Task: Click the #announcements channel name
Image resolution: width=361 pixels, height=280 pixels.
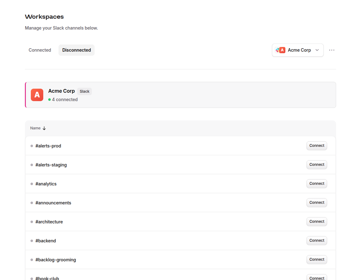Action: [x=53, y=203]
